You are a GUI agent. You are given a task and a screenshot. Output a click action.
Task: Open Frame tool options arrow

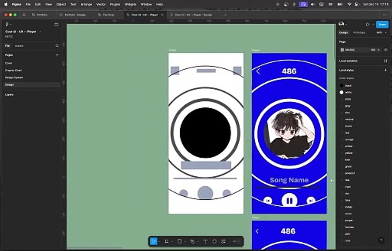pyautogui.click(x=172, y=242)
